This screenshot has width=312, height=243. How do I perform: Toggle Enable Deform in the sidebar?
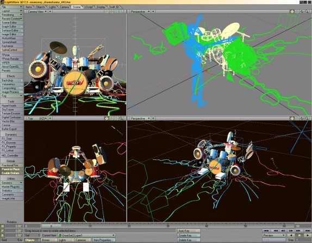11,173
